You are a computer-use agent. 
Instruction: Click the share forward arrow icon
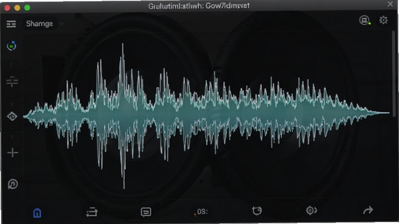coord(368,210)
